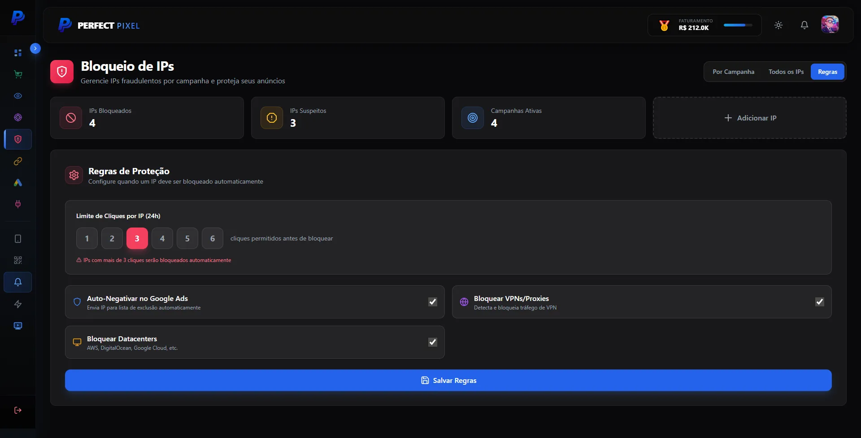Click the Adicionar IP button

tap(749, 118)
